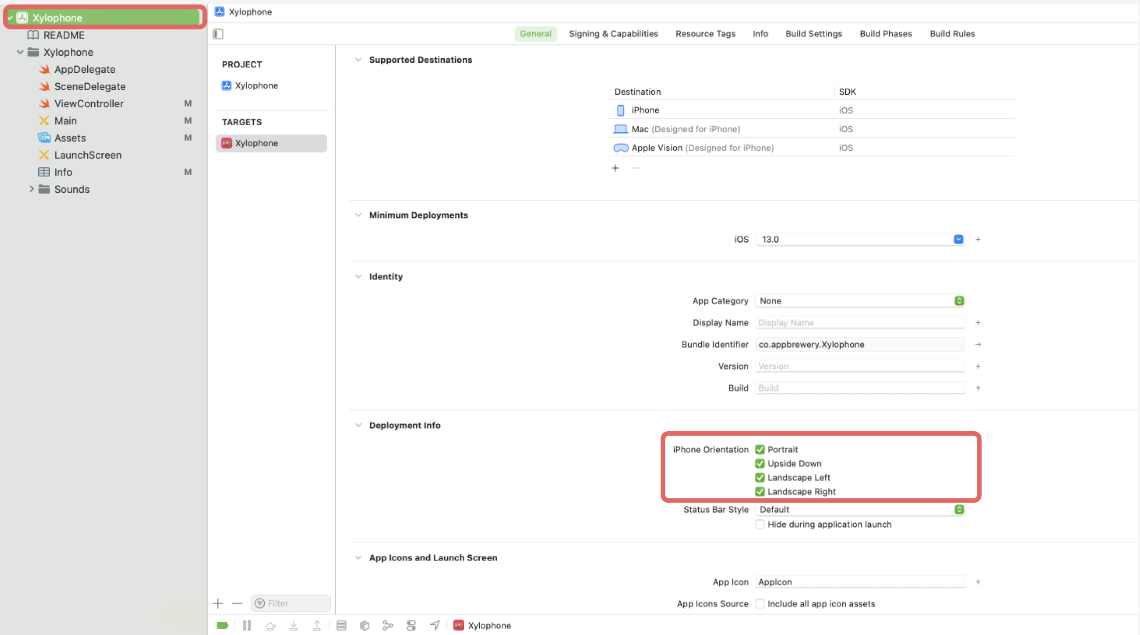Switch to the Resource Tags tab

pos(705,34)
